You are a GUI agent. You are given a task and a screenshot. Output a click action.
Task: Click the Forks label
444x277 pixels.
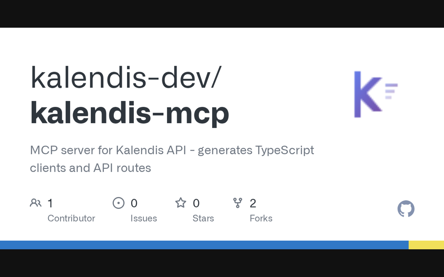(x=261, y=218)
